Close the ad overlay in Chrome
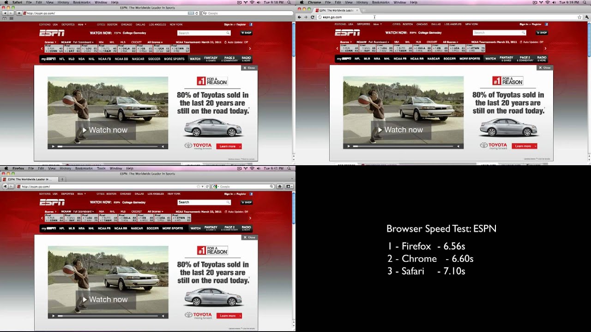The image size is (591, 332). click(x=545, y=68)
